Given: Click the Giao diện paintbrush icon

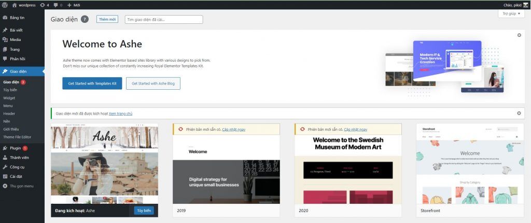Looking at the screenshot, I should point(5,71).
